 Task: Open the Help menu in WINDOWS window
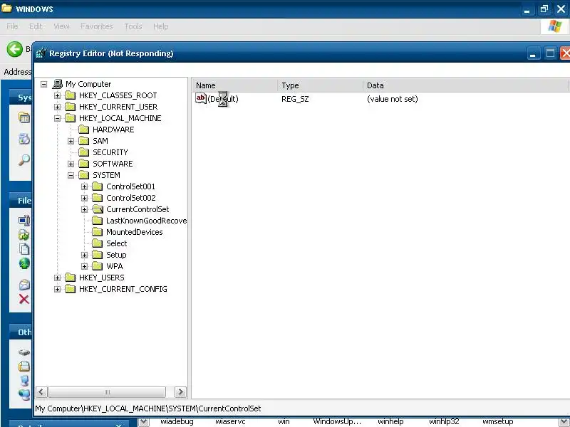(x=161, y=26)
